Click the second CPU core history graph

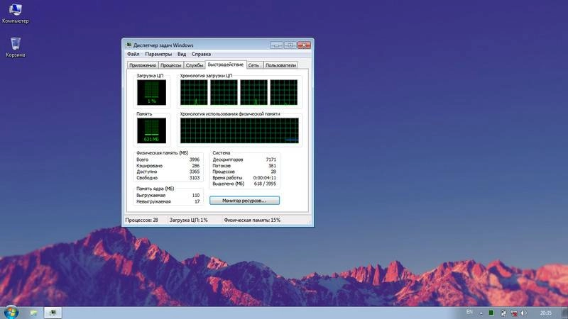pos(224,93)
